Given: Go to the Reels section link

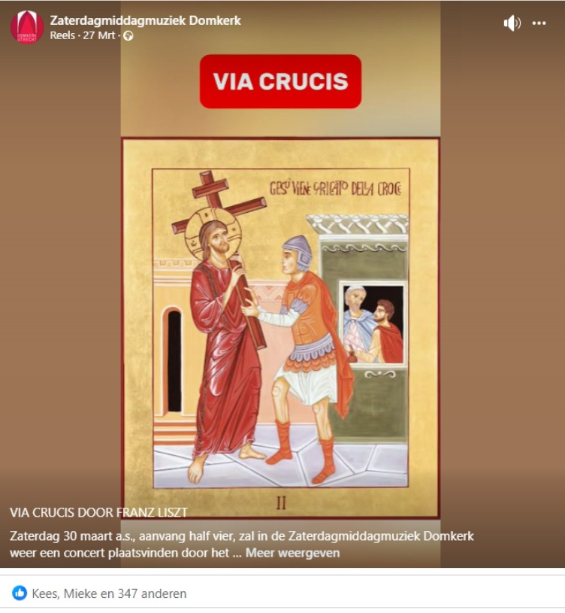Looking at the screenshot, I should (62, 35).
